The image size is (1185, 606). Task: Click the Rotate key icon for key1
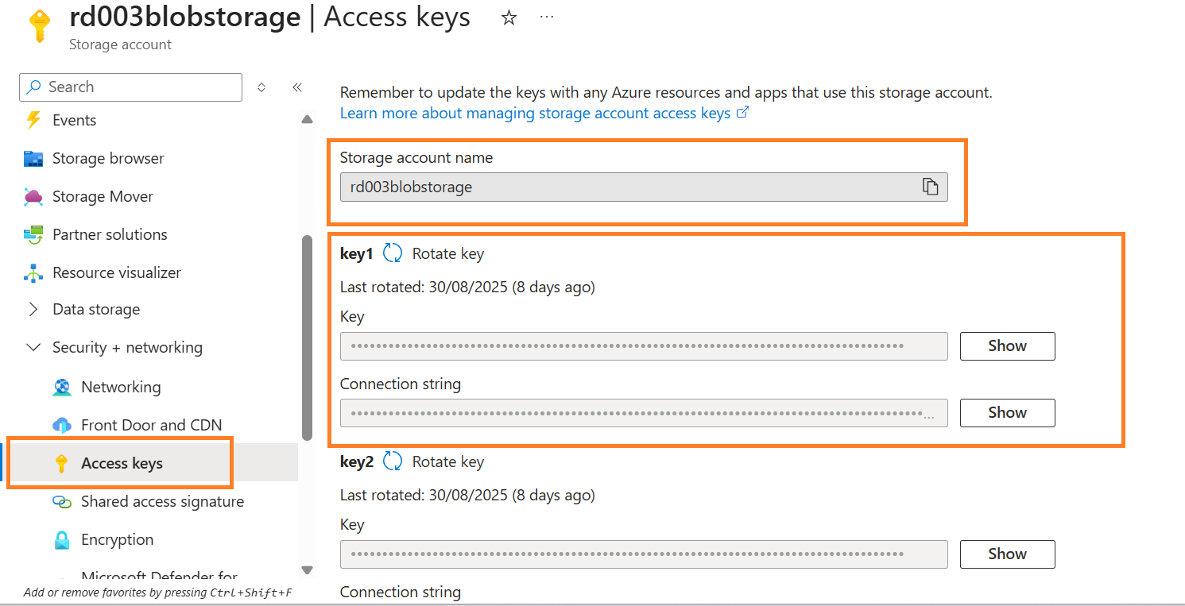point(393,253)
